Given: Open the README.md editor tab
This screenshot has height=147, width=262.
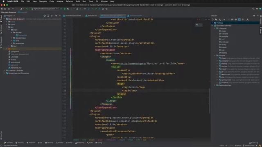Looking at the screenshot, I should tap(91, 16).
